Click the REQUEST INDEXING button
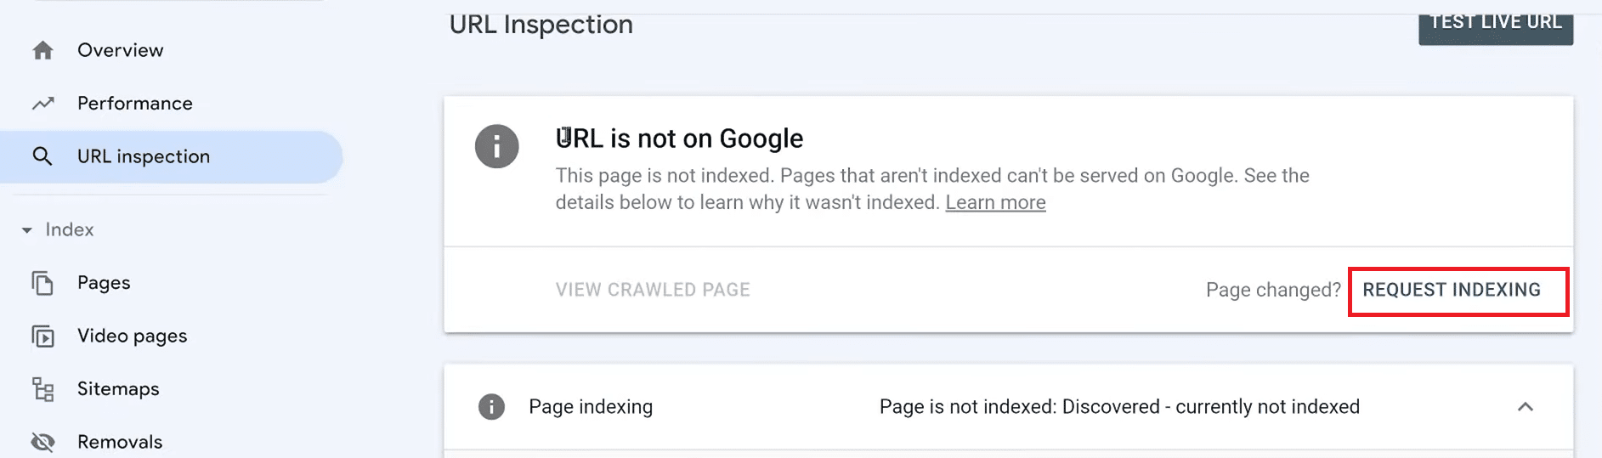Viewport: 1602px width, 458px height. point(1452,291)
